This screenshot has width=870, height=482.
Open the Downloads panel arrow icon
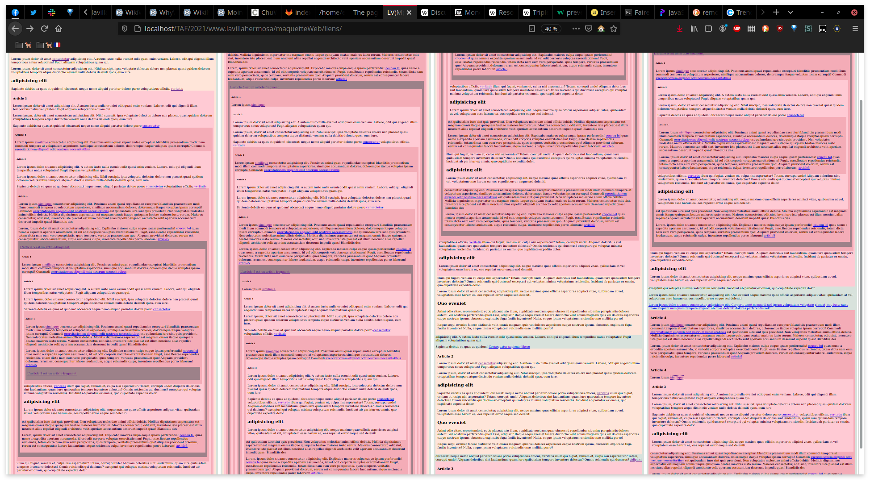coord(679,29)
